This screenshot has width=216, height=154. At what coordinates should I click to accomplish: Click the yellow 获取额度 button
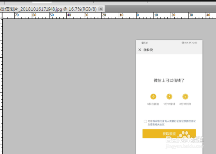tap(169, 134)
